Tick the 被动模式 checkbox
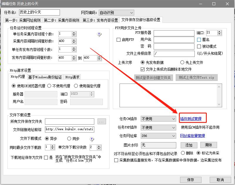The width and height of the screenshot is (235, 185). pos(199,47)
